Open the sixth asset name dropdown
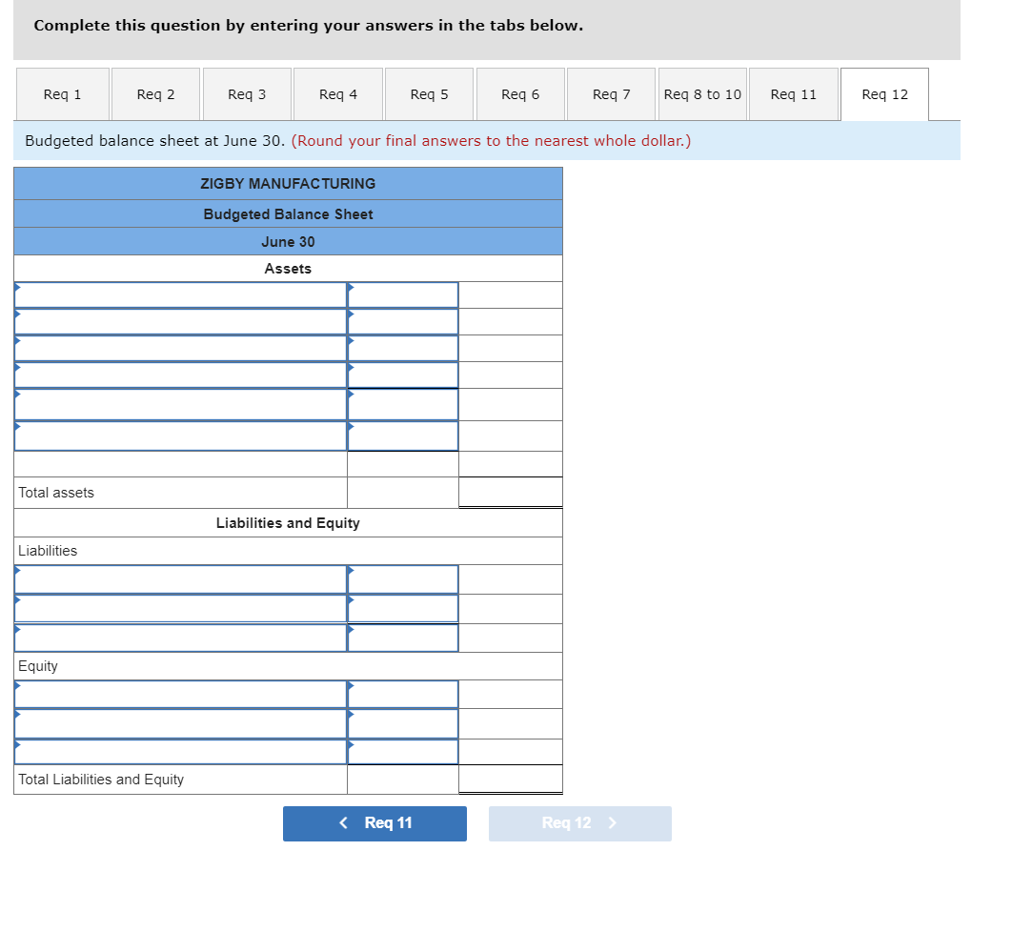1012x932 pixels. coord(181,436)
